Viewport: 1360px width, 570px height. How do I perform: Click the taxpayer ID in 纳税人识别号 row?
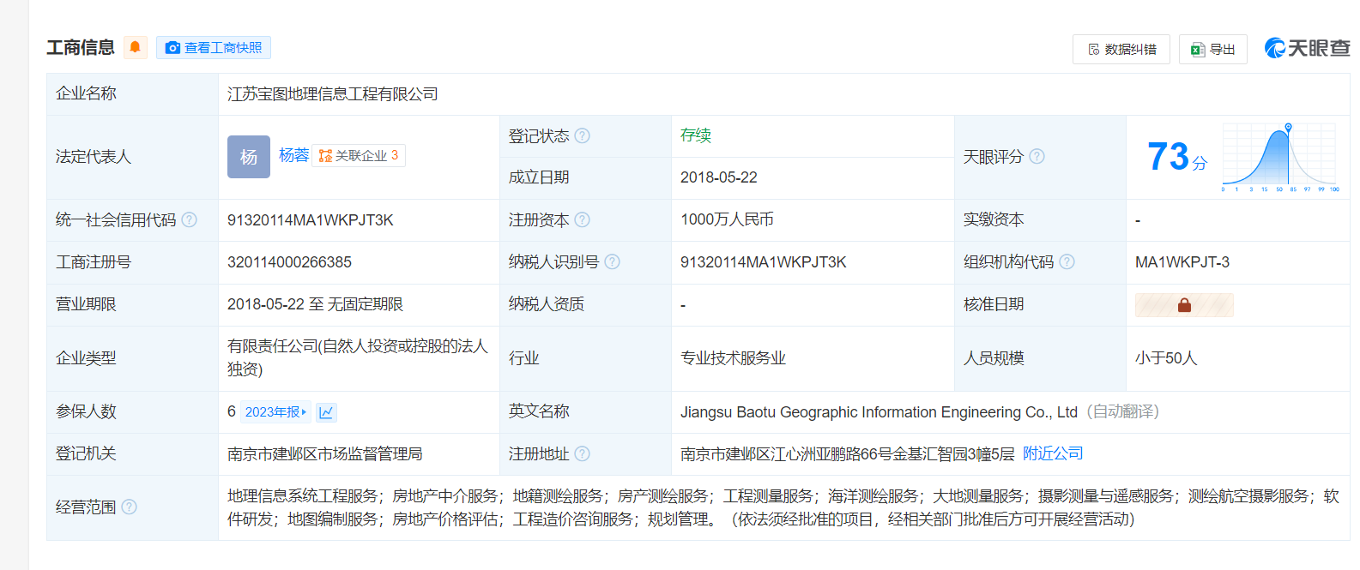[x=764, y=262]
